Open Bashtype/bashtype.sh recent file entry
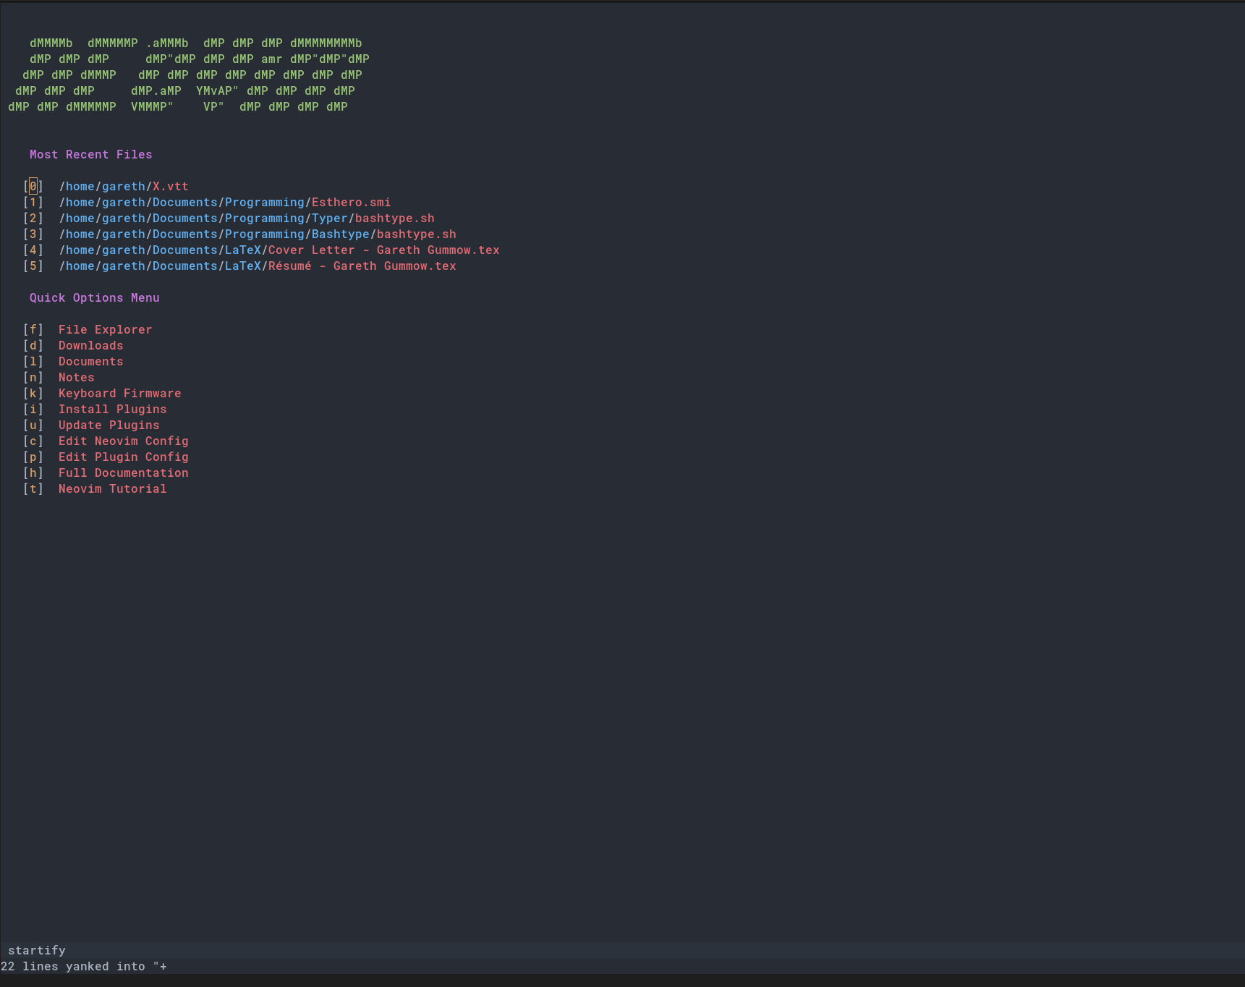 [258, 234]
